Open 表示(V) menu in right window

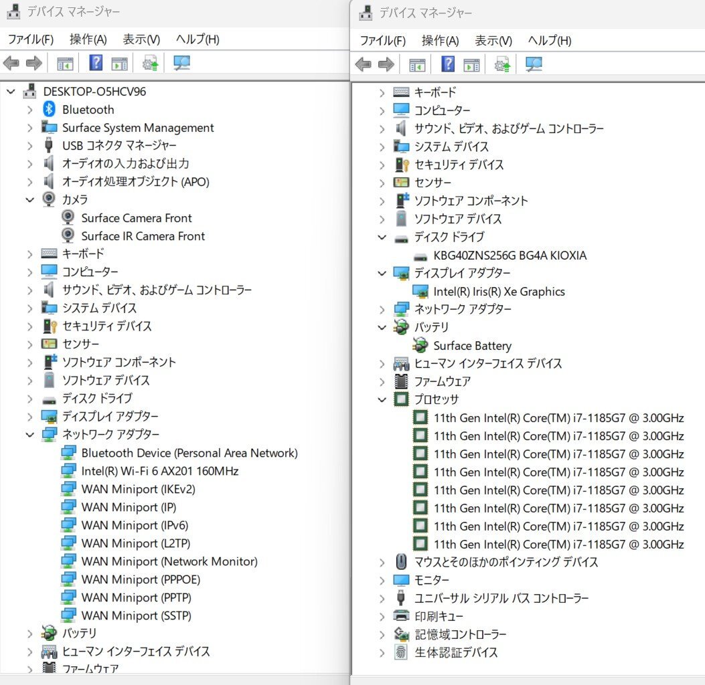click(x=493, y=40)
